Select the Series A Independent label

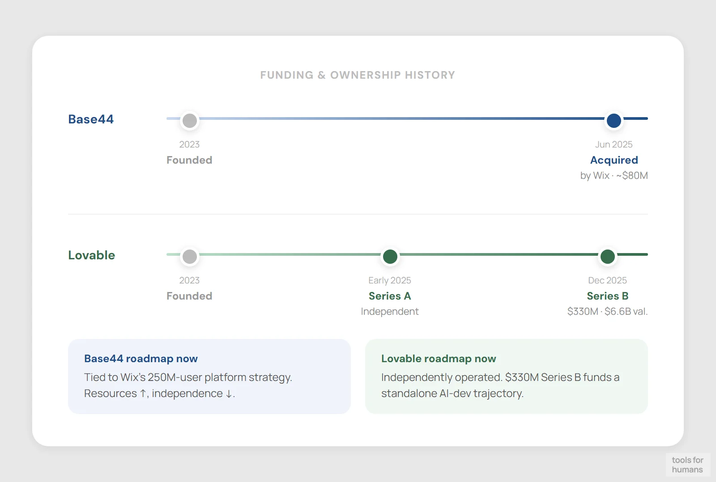[x=390, y=311]
